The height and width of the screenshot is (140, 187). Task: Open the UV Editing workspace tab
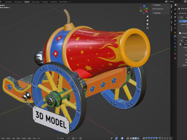53,2
